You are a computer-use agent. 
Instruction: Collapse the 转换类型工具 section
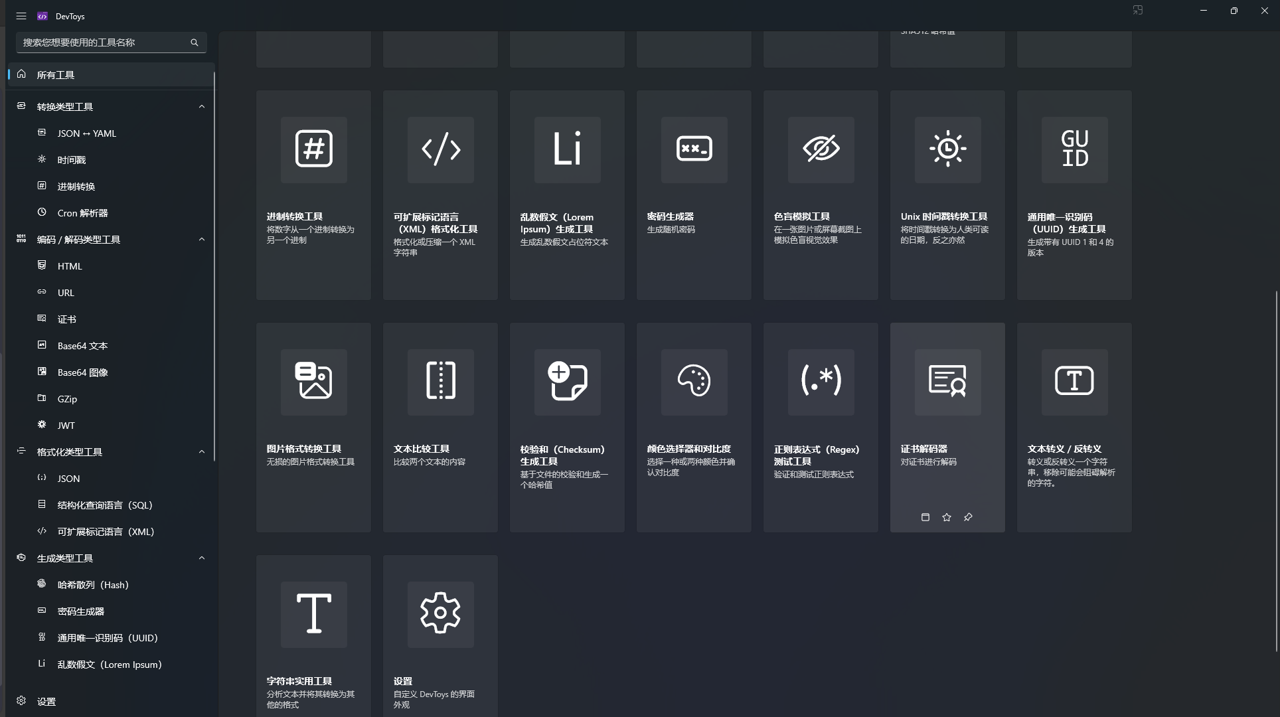tap(202, 106)
